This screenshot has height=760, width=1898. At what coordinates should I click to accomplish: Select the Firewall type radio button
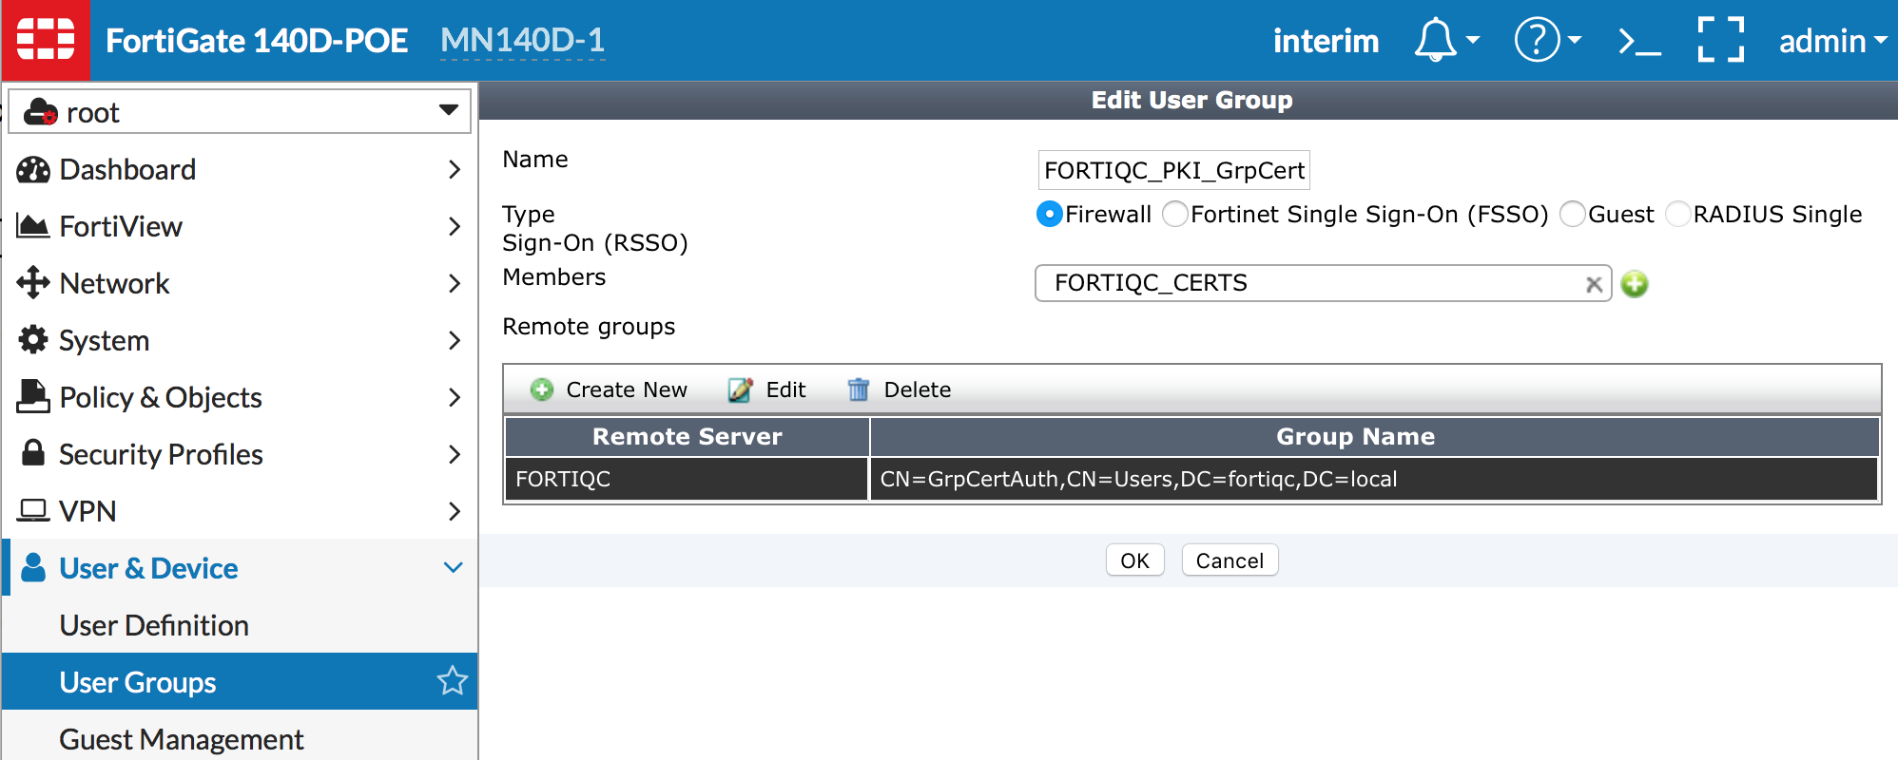1049,215
